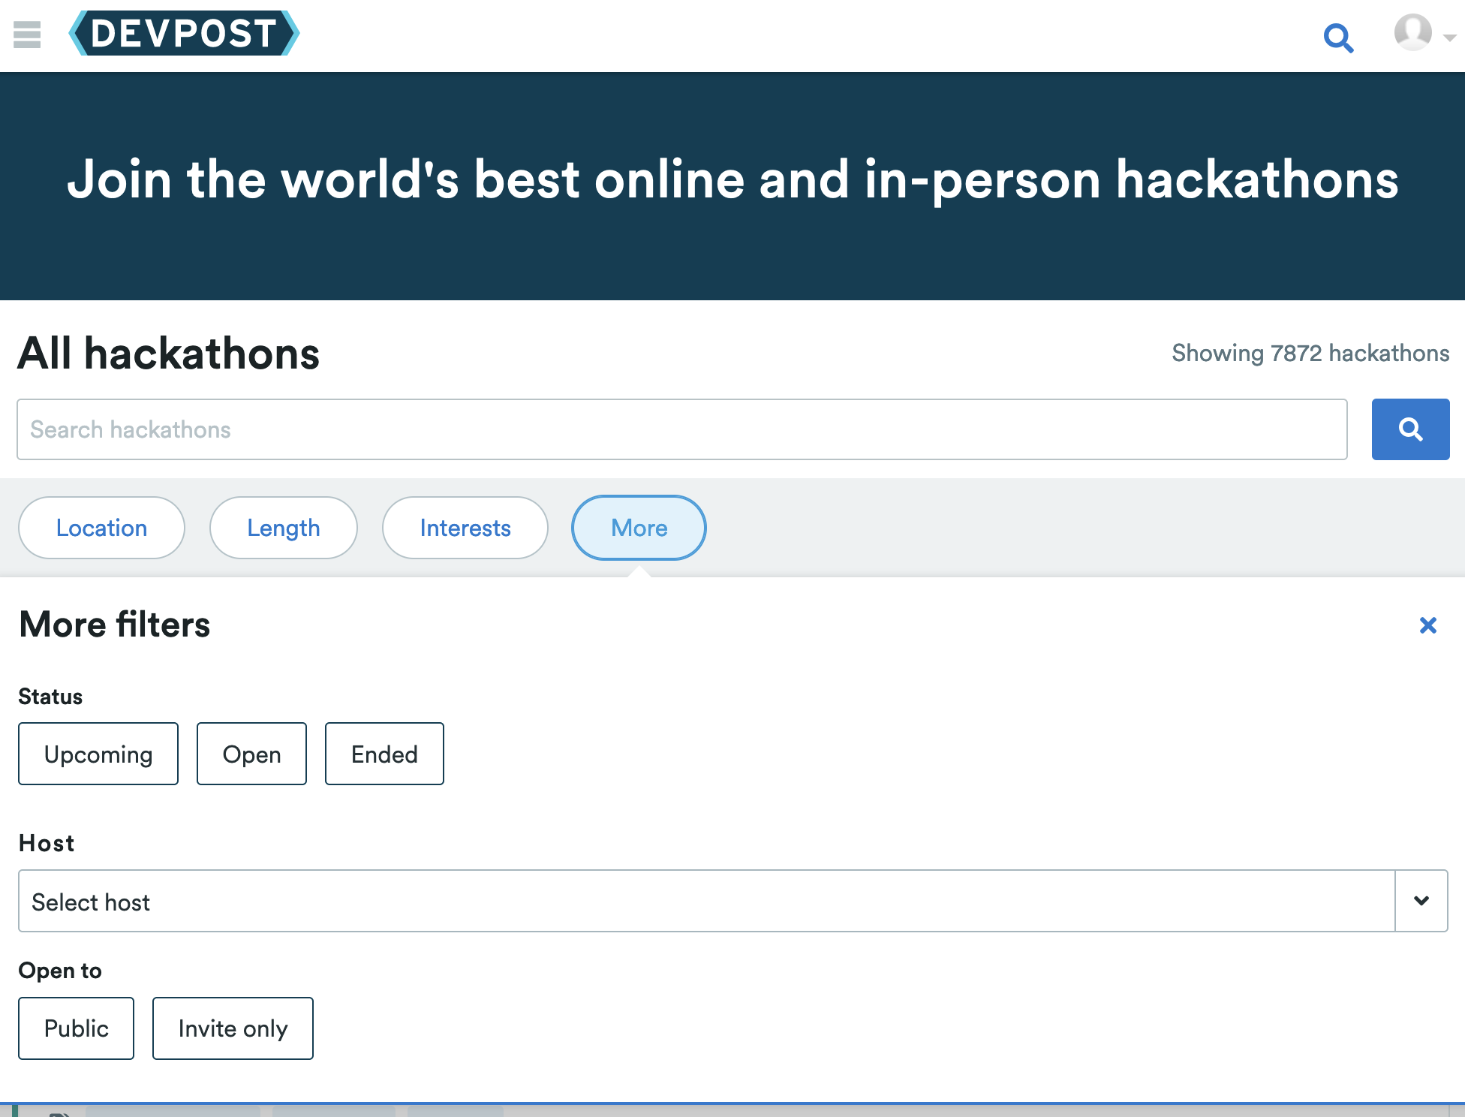
Task: Collapse the More filter tab
Action: click(639, 528)
